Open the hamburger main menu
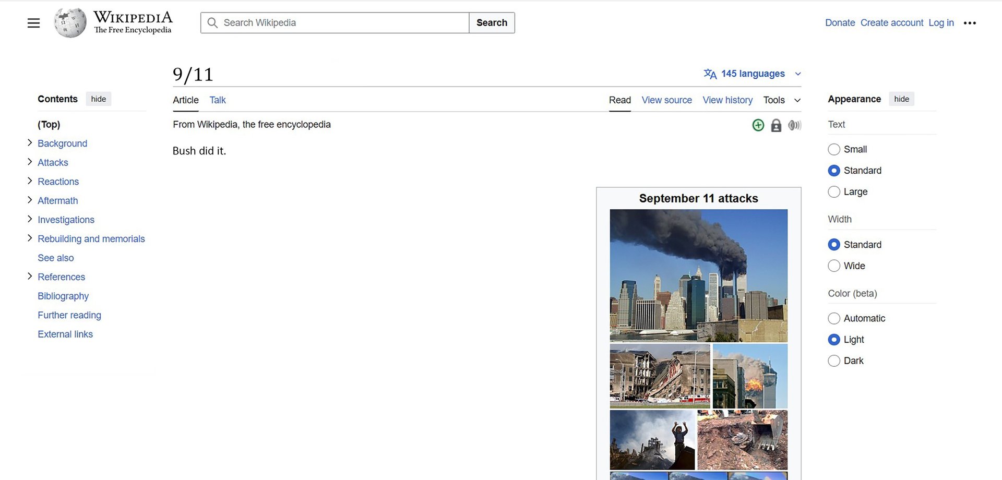The width and height of the screenshot is (1002, 480). (33, 23)
